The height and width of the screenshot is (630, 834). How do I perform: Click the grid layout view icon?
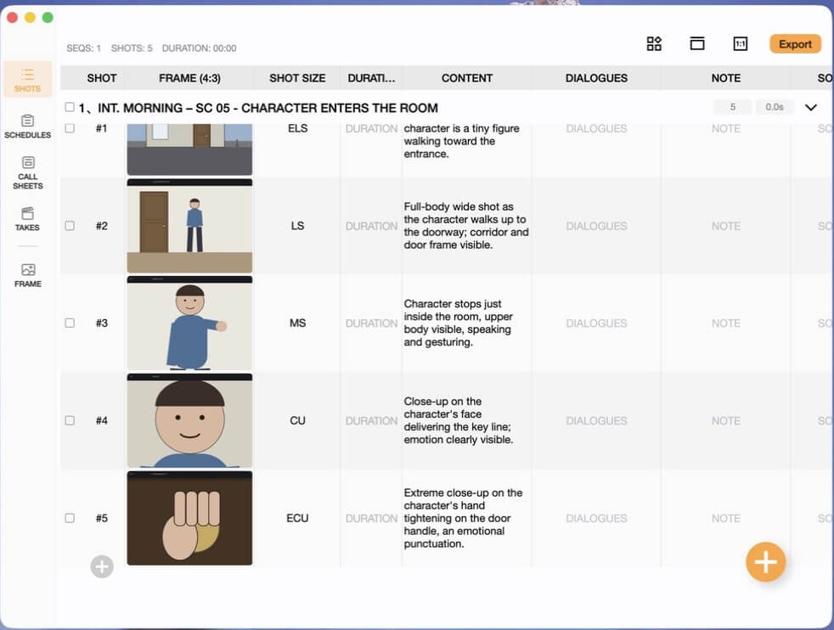coord(654,43)
